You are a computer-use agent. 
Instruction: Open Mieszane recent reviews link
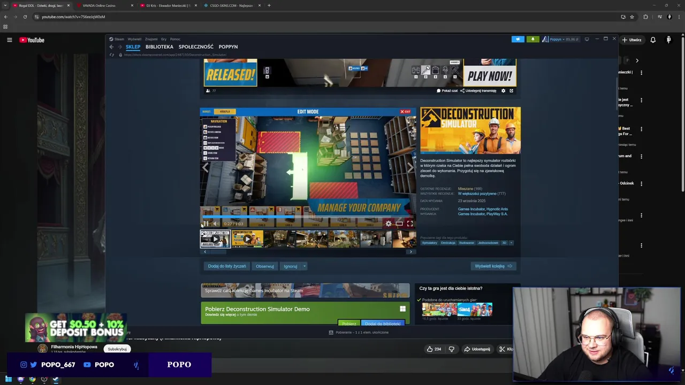coord(465,189)
